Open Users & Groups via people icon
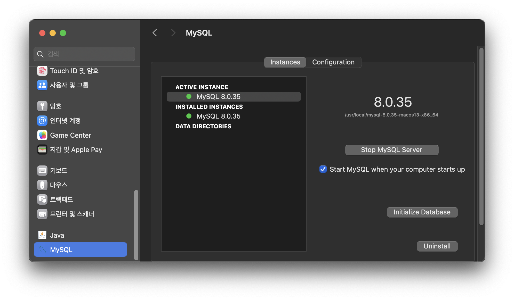514x300 pixels. point(42,85)
